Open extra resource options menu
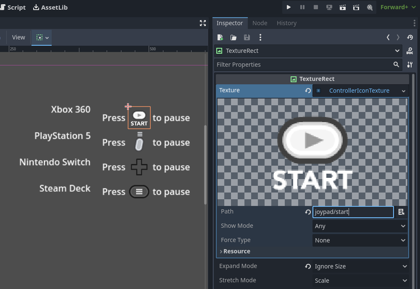This screenshot has width=420, height=289. [x=260, y=37]
